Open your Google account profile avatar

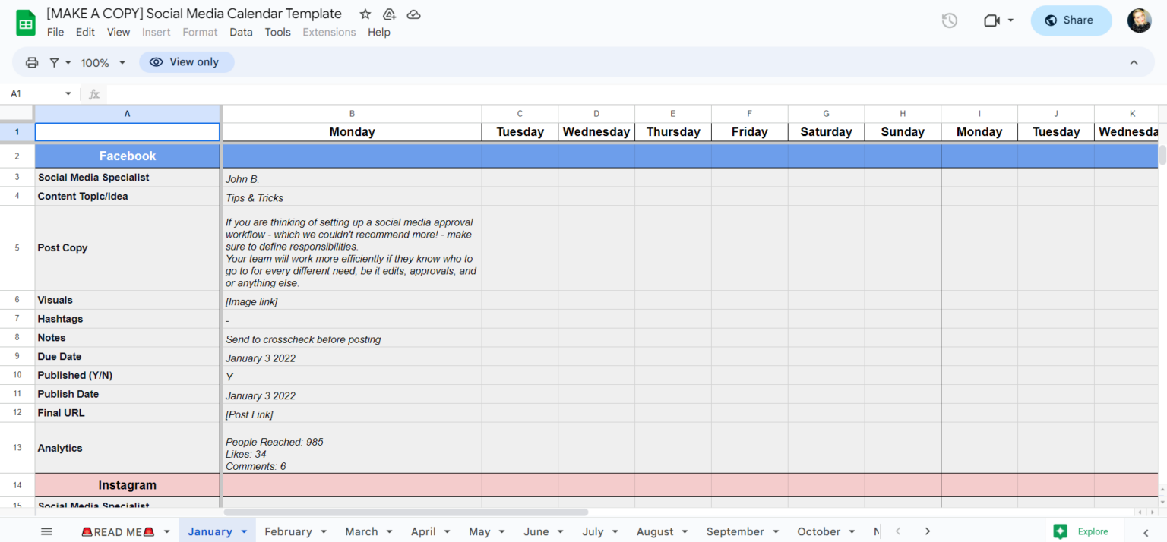pyautogui.click(x=1140, y=20)
